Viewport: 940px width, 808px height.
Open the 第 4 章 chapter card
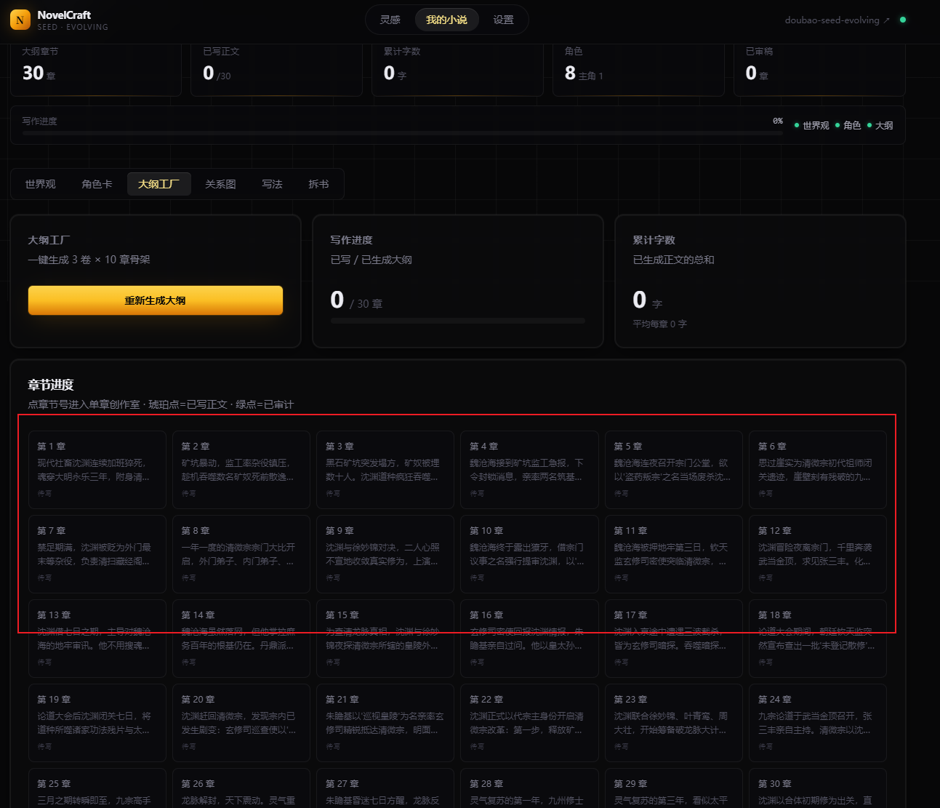pyautogui.click(x=529, y=470)
